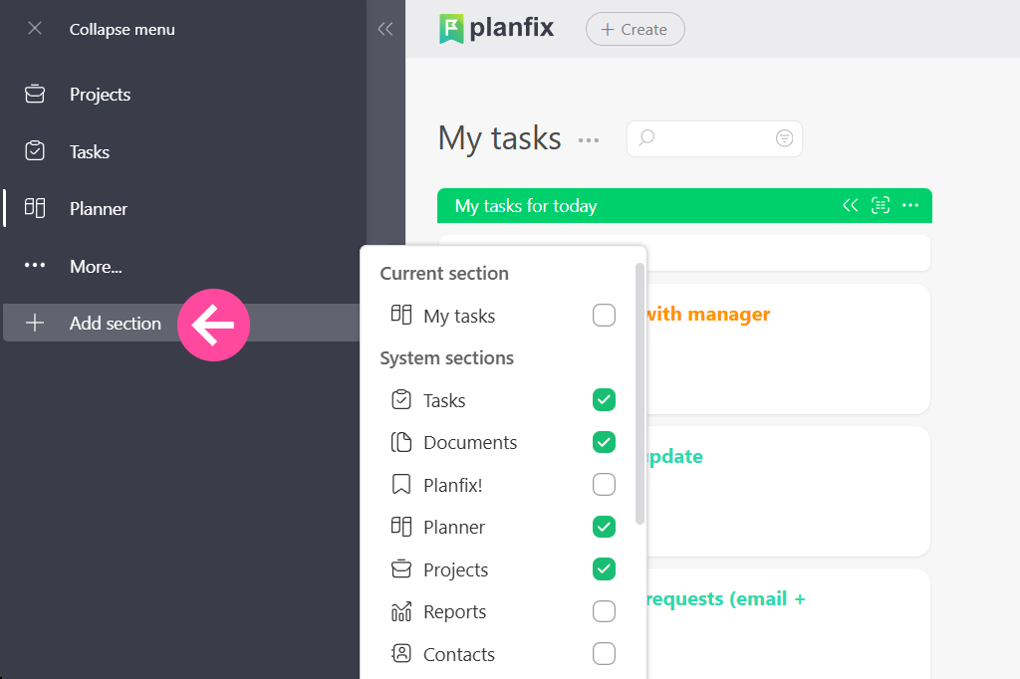Select the Tasks icon in sidebar
The height and width of the screenshot is (679, 1020).
(x=35, y=151)
